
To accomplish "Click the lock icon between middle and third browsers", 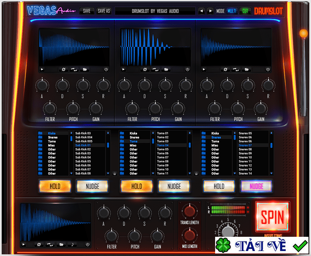I will (196, 174).
